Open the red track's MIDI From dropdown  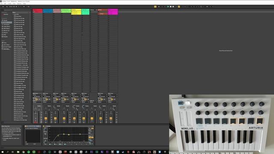37,95
